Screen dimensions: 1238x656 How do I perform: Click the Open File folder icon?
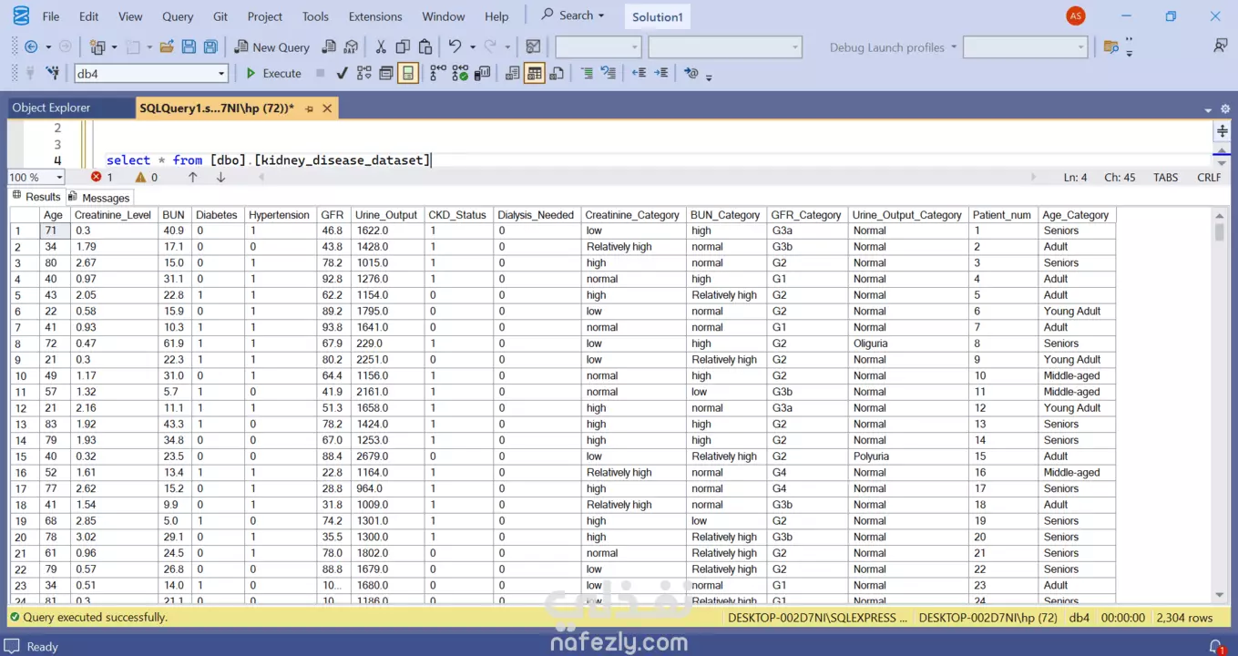pyautogui.click(x=167, y=47)
